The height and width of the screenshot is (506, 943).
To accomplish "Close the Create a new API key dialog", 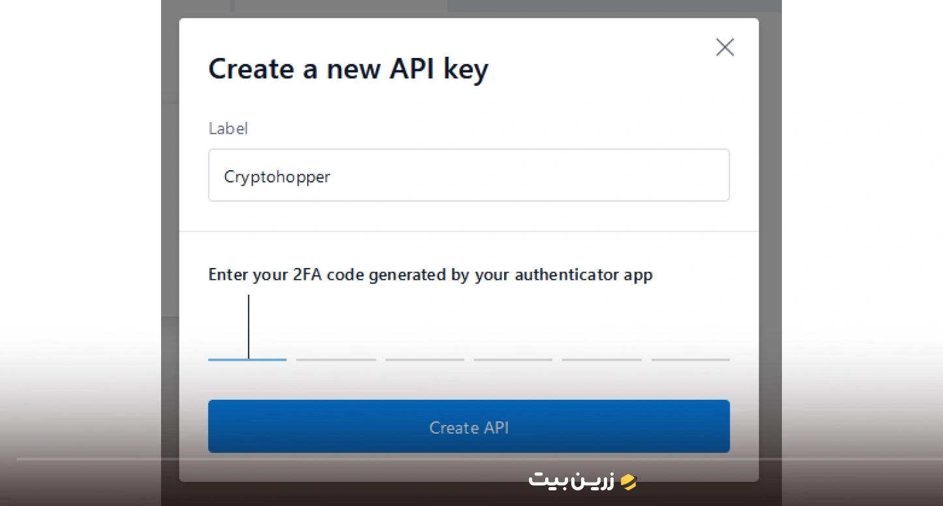I will 725,47.
